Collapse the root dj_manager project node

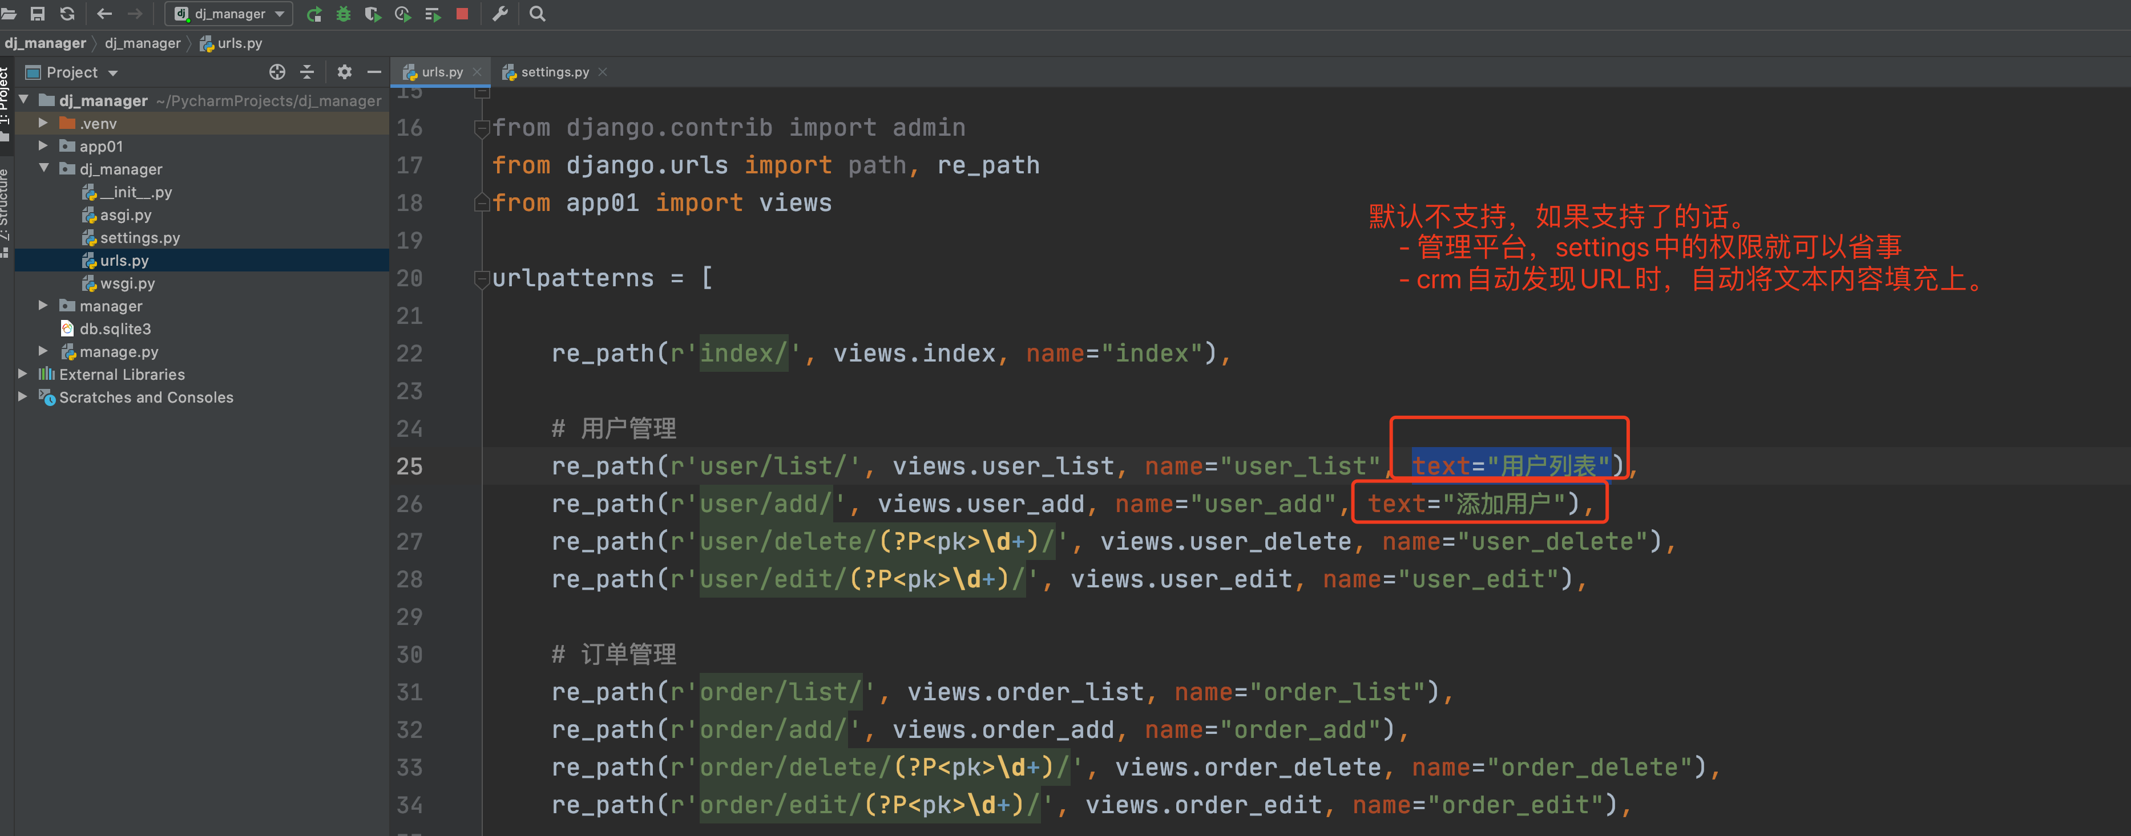(23, 99)
